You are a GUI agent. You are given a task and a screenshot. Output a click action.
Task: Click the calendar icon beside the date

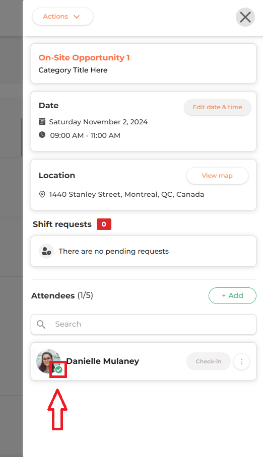(42, 121)
